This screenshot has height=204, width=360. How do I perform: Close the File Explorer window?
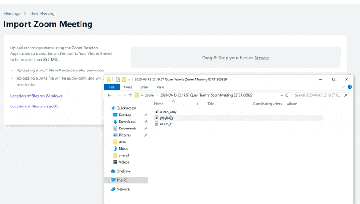pos(346,79)
